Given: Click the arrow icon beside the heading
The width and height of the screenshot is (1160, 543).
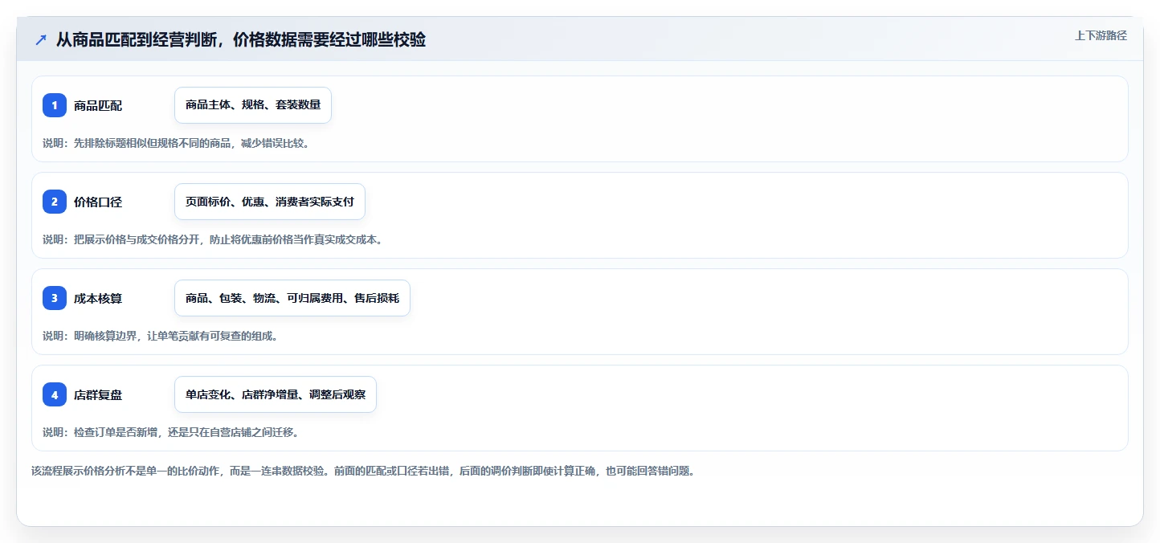Looking at the screenshot, I should (x=41, y=40).
